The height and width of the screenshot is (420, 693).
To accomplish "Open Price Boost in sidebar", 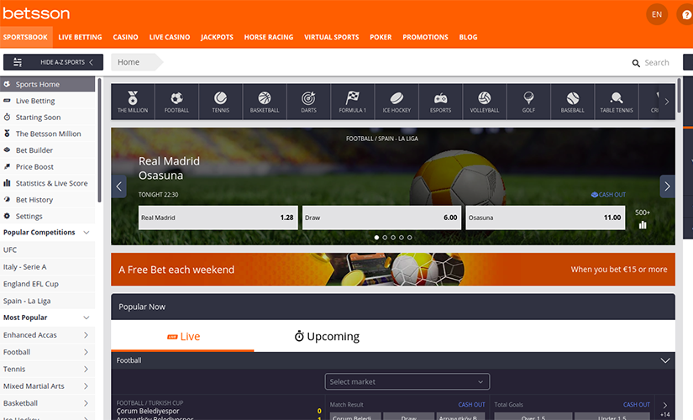I will click(x=48, y=166).
